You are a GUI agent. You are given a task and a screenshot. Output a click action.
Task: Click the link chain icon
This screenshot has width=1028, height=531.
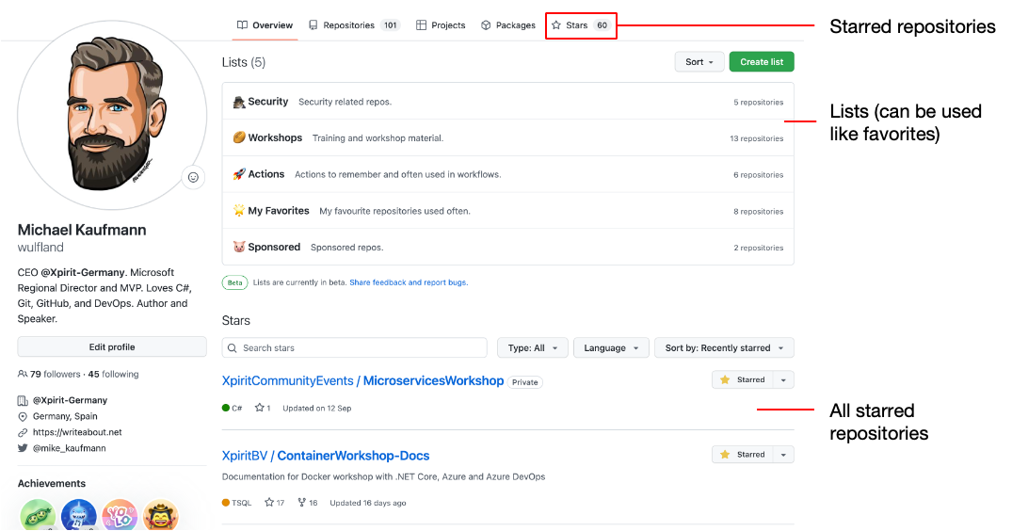coord(23,432)
